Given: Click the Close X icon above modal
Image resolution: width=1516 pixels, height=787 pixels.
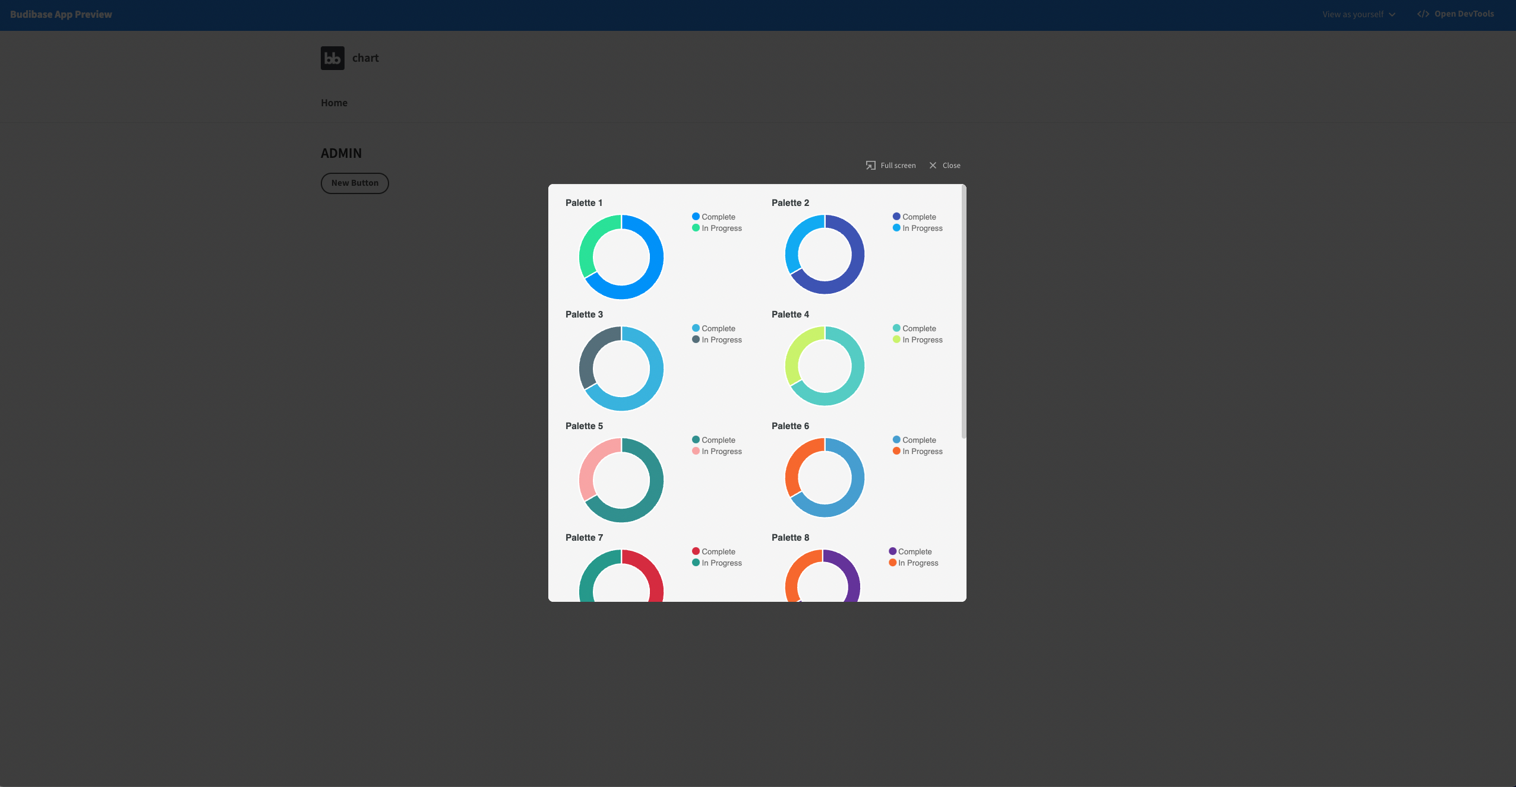Looking at the screenshot, I should click(933, 166).
